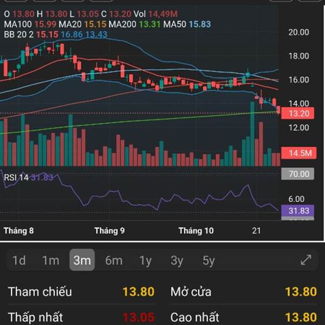Switch chart range to 6m
The image size is (325, 325).
coord(114,261)
